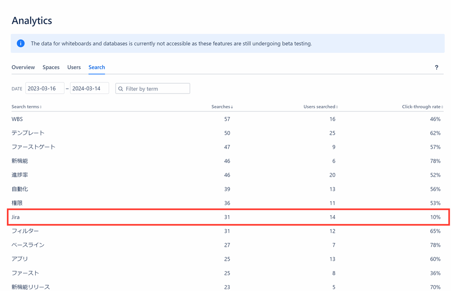The image size is (451, 295).
Task: Select the フィルター search term row
Action: pos(227,231)
